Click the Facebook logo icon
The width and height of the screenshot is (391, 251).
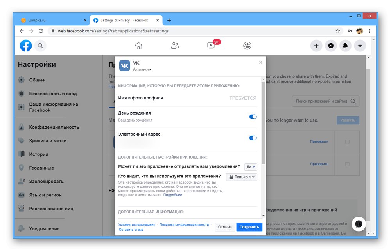[x=26, y=46]
